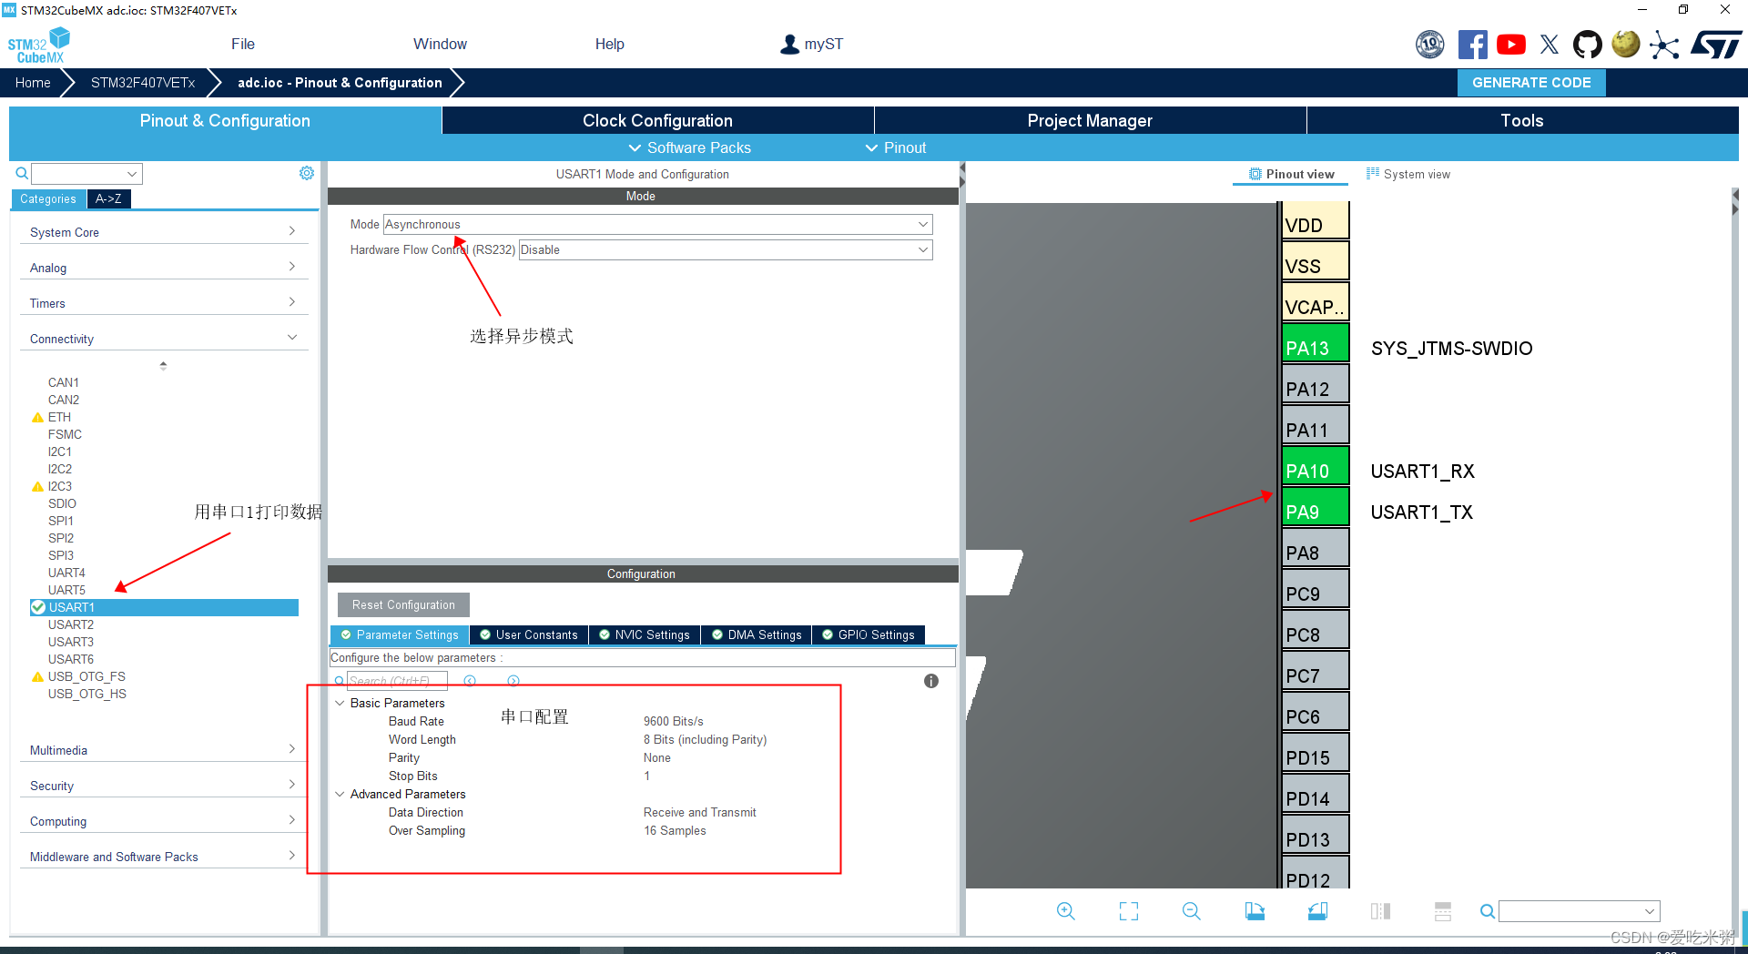Open the DMA Settings tab

[757, 634]
